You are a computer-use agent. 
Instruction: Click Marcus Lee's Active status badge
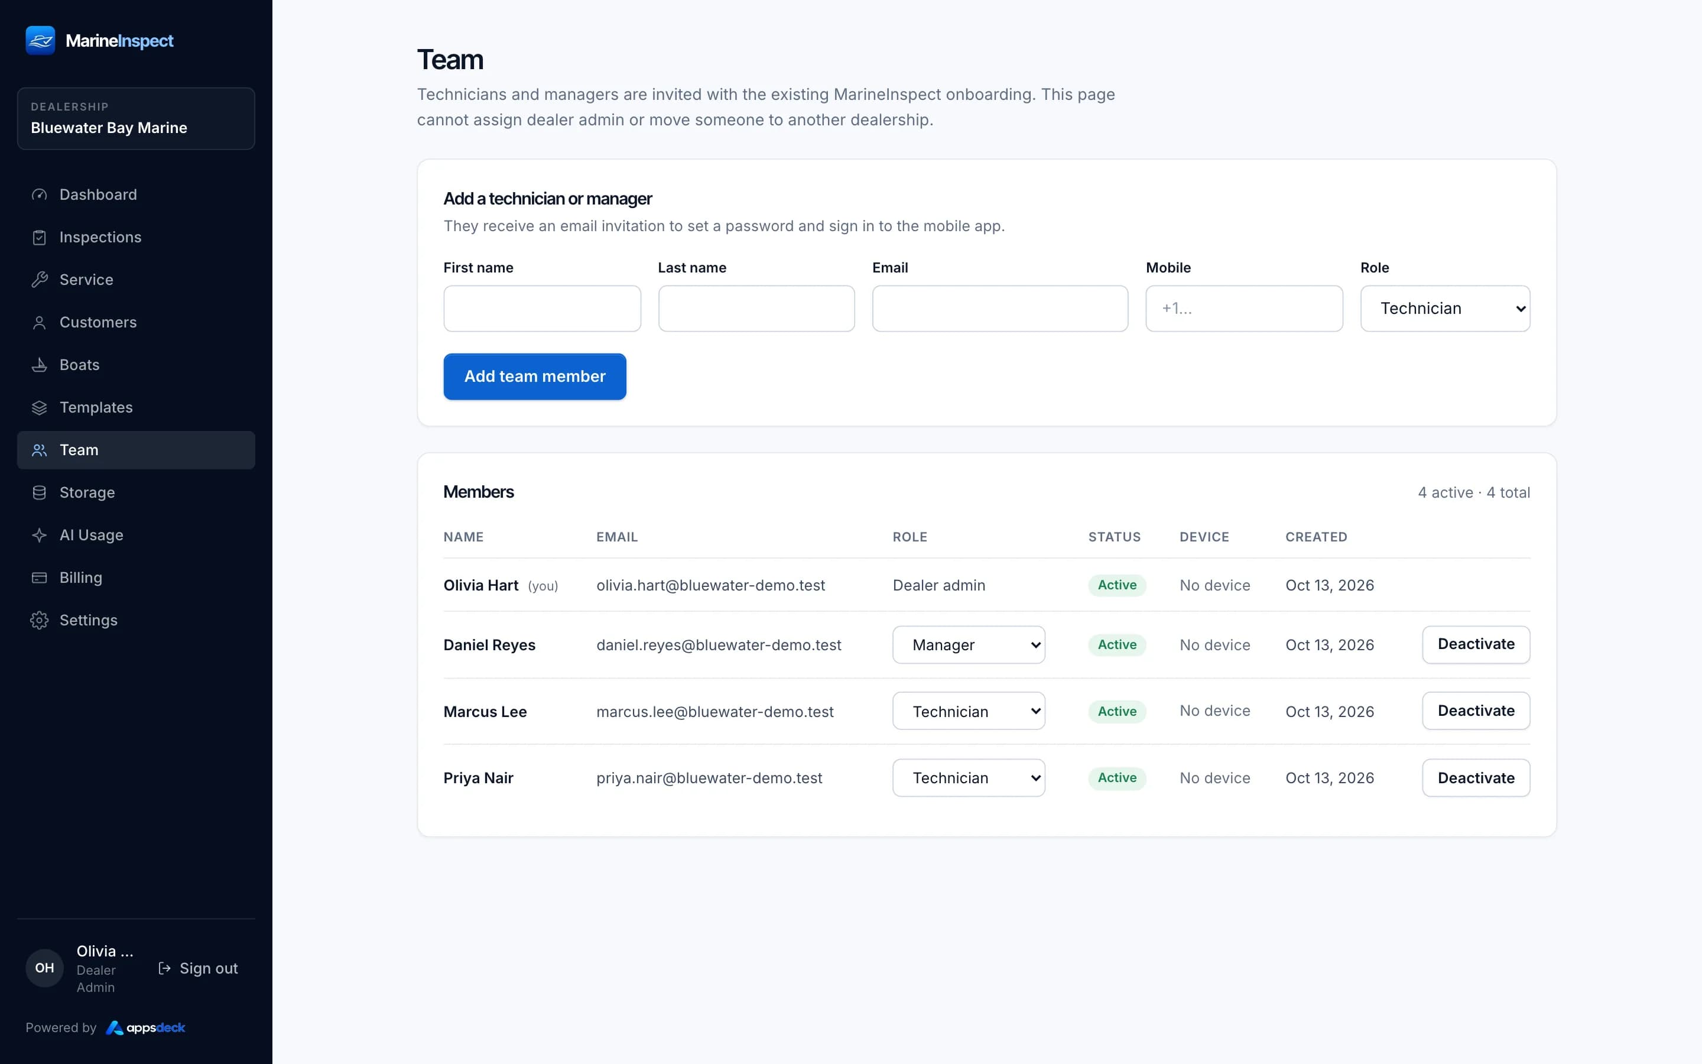click(1117, 712)
